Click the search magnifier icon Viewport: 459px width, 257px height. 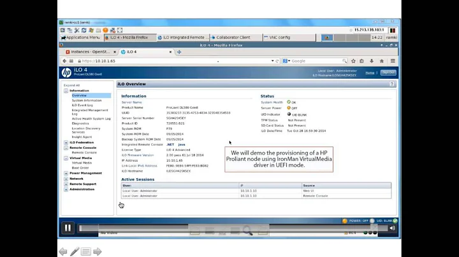click(344, 60)
